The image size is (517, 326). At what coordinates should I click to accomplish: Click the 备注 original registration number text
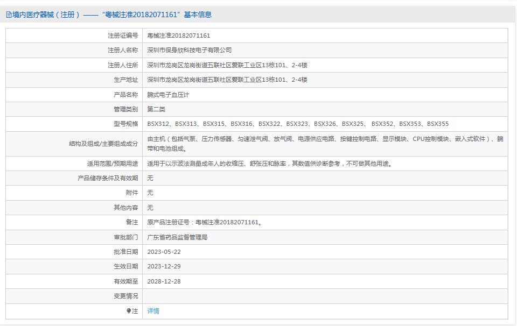click(205, 222)
